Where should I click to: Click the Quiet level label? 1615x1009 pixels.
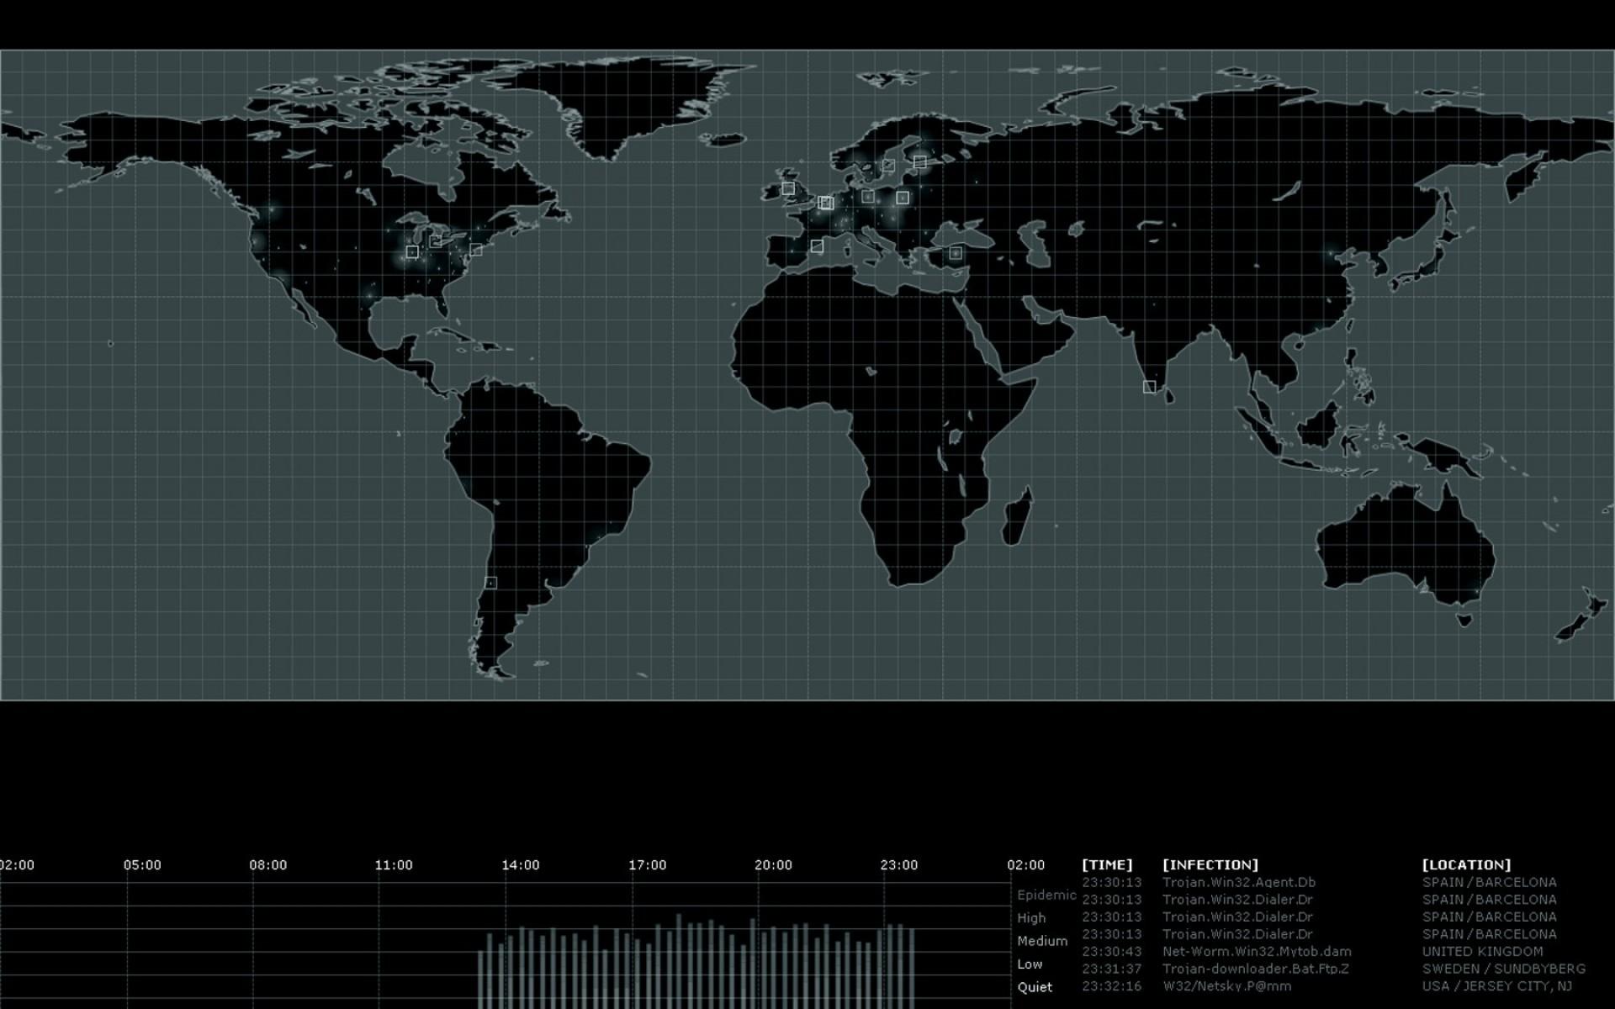click(x=1035, y=987)
